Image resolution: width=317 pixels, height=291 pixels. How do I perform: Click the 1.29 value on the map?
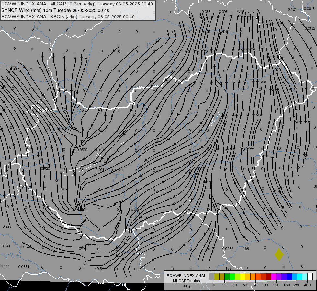[x=14, y=69]
